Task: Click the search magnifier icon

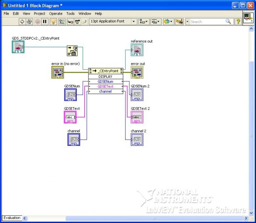Action: 228,22
